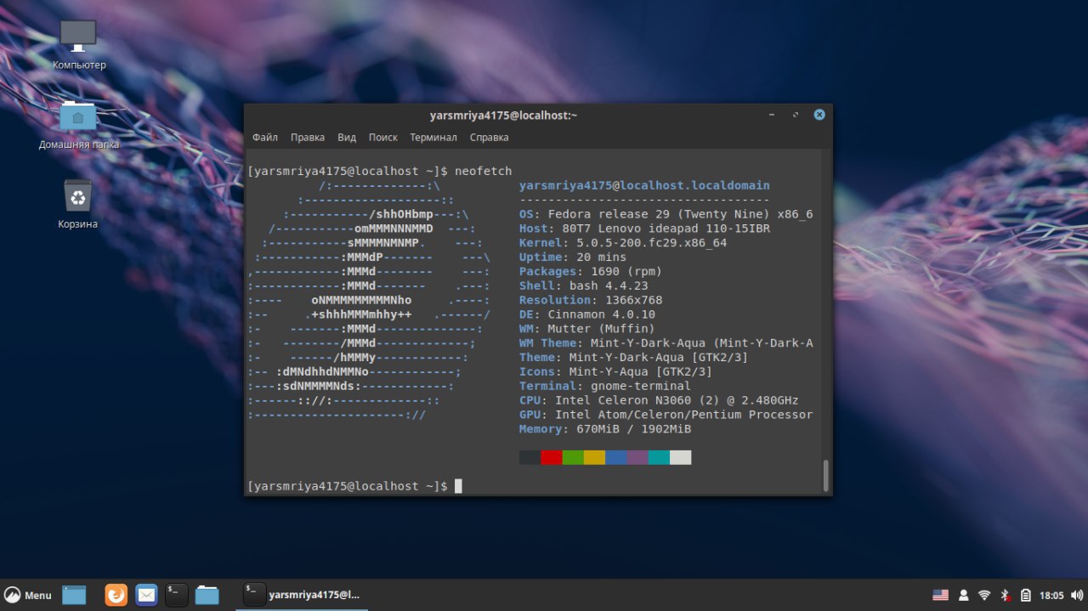Viewport: 1088px width, 611px height.
Task: Click the Packages: 1690 (rpm) line
Action: (591, 272)
